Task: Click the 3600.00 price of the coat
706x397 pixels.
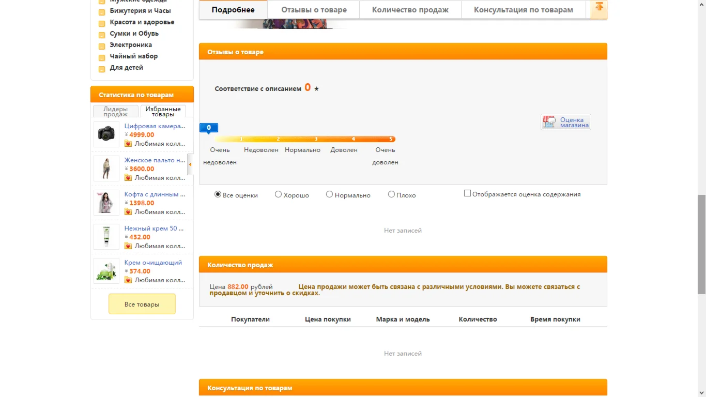Action: (142, 169)
